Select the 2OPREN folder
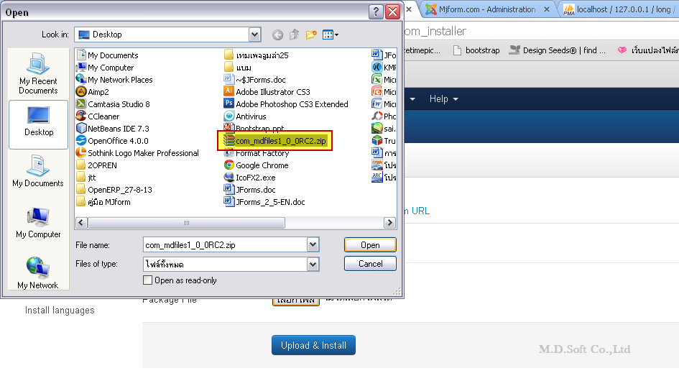 (96, 165)
